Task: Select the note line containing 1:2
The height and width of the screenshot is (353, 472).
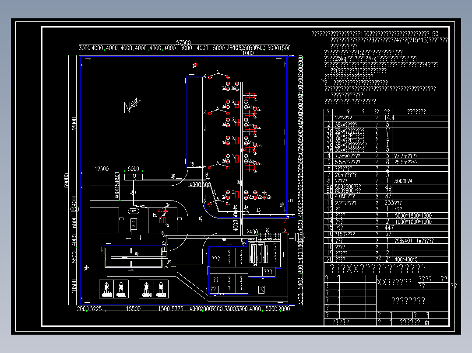Action: tap(363, 52)
